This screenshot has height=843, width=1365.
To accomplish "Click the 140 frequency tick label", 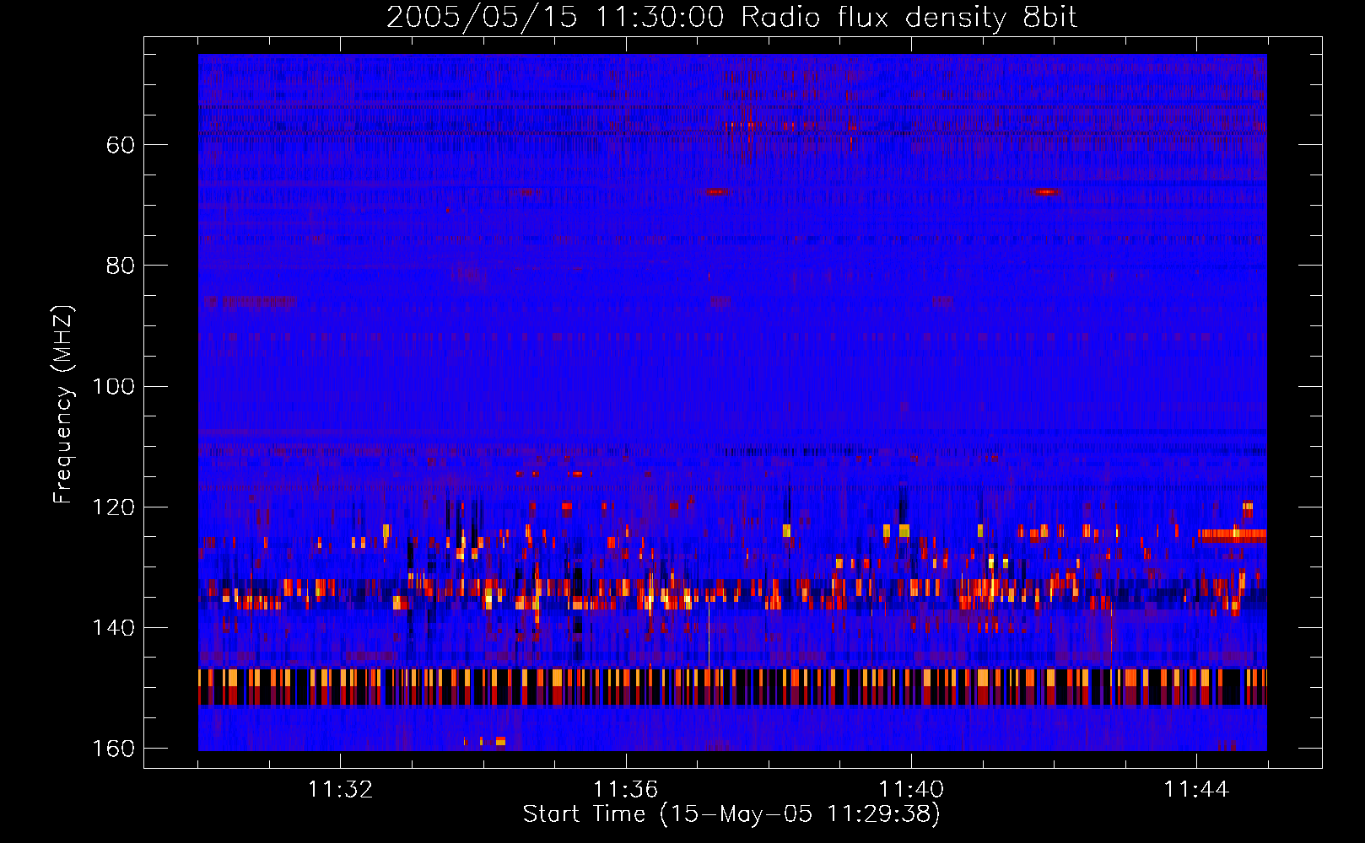I will coord(114,628).
